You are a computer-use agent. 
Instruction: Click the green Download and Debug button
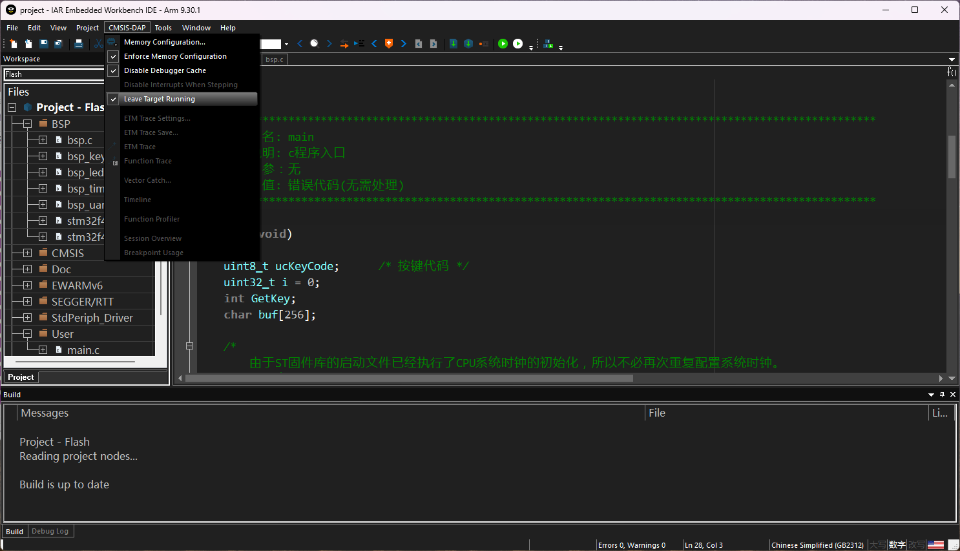click(x=503, y=44)
